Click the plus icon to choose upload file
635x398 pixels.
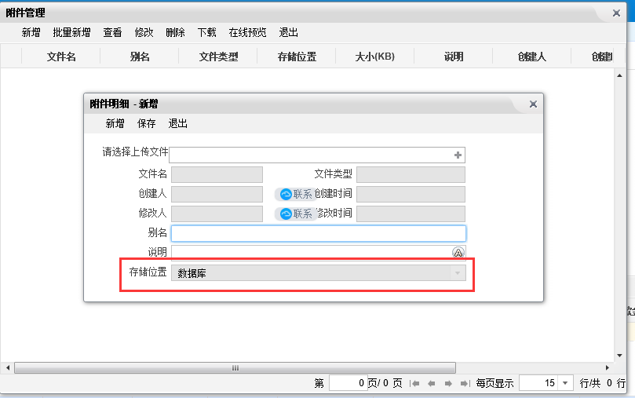click(458, 155)
